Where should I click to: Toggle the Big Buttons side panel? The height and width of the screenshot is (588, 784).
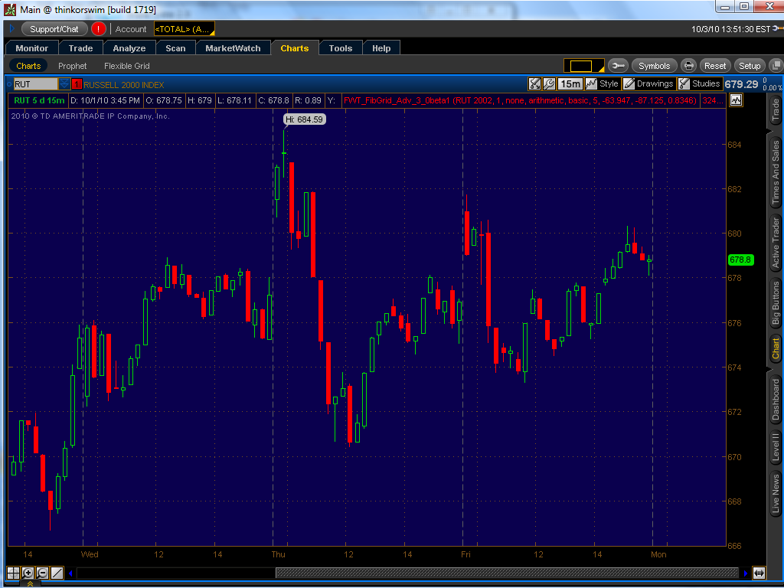(x=775, y=305)
